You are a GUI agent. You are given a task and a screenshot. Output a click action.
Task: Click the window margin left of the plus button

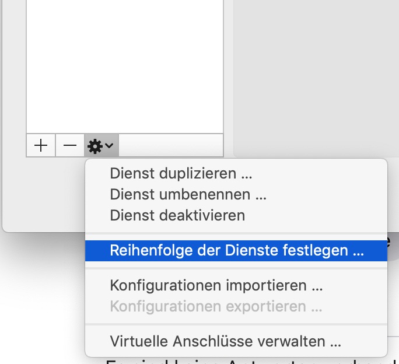[x=14, y=146]
